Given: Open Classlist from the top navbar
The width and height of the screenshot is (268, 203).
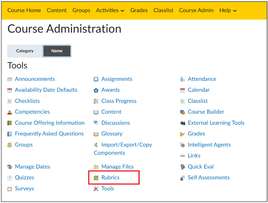Looking at the screenshot, I should coord(163,10).
